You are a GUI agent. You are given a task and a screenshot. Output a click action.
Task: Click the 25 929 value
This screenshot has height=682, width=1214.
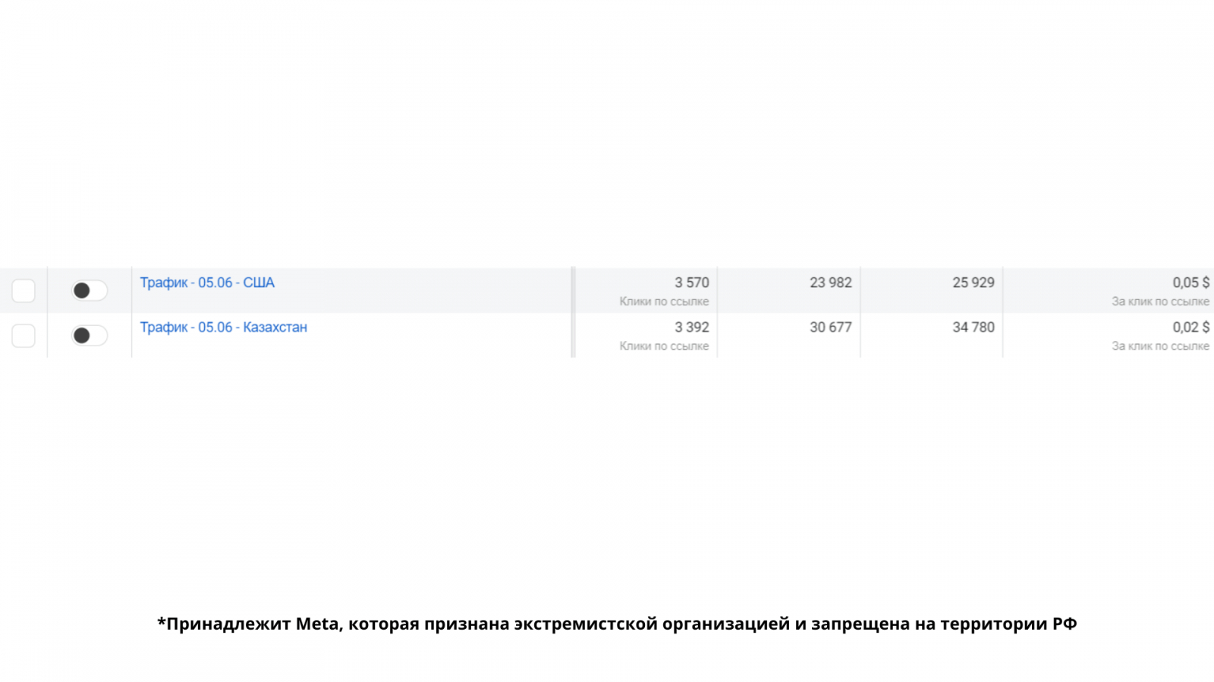point(973,283)
